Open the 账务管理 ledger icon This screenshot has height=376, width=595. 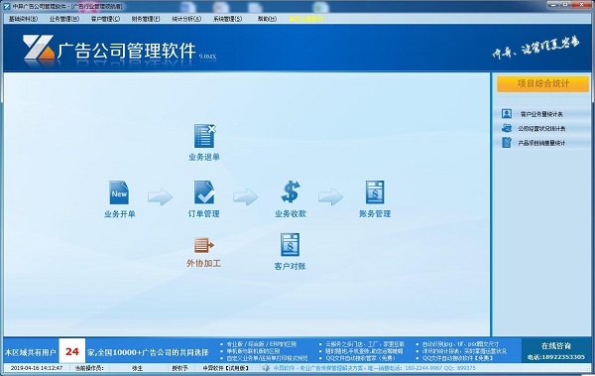click(x=375, y=192)
